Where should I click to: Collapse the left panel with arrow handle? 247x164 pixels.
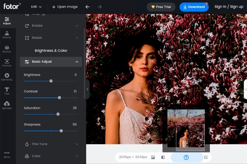click(x=88, y=89)
